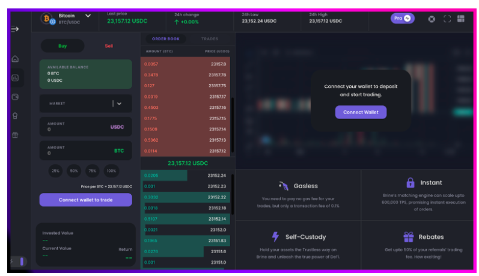Switch to the Order Book tab
Screen dimensions: 479x276
[165, 39]
